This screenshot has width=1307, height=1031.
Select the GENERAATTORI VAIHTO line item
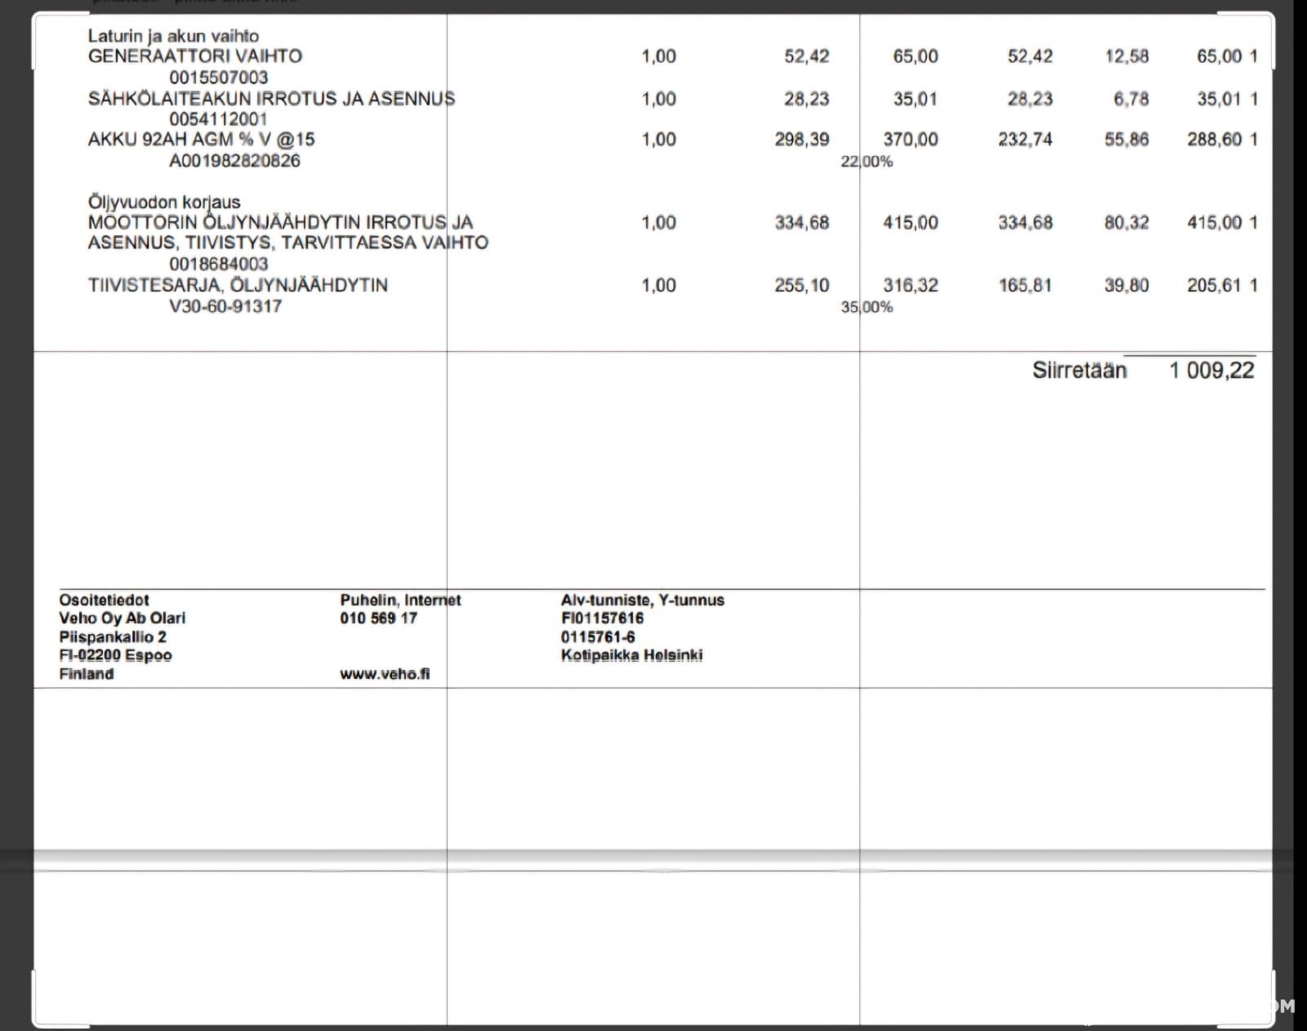point(195,56)
